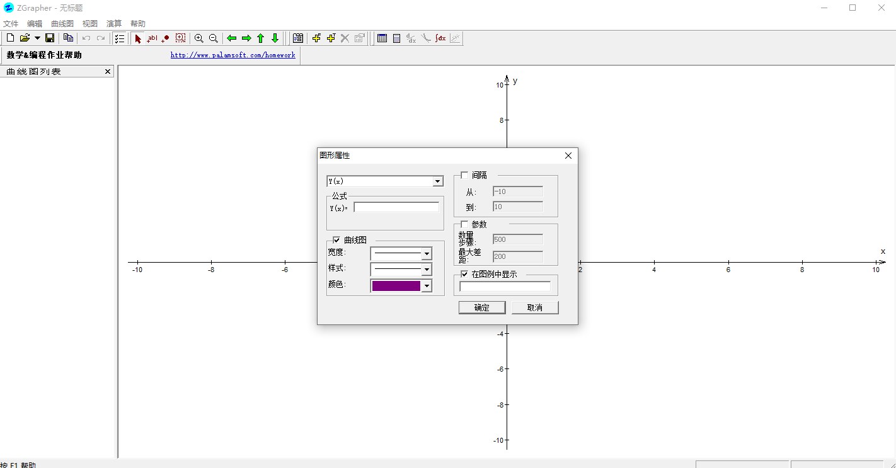Click the 确定 button
Image resolution: width=896 pixels, height=468 pixels.
coord(481,307)
